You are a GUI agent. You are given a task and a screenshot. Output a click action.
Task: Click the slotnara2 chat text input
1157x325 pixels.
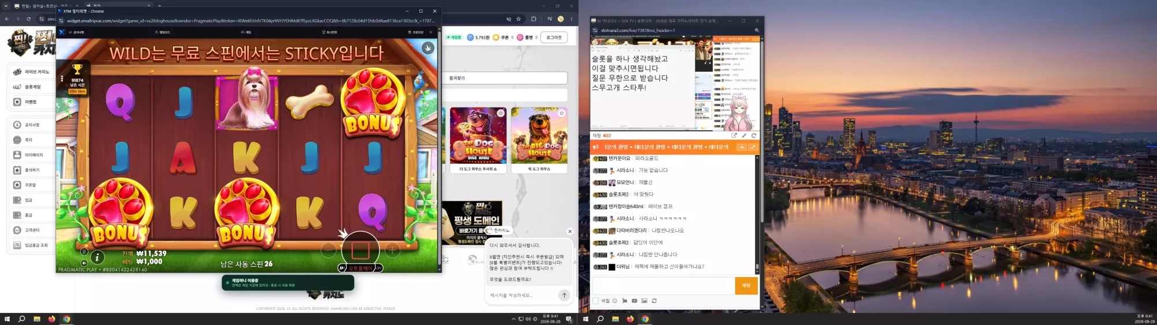tap(664, 286)
